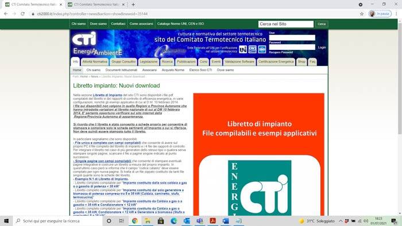Click the orange Libretto di impianto image
The image size is (402, 226).
258,154
